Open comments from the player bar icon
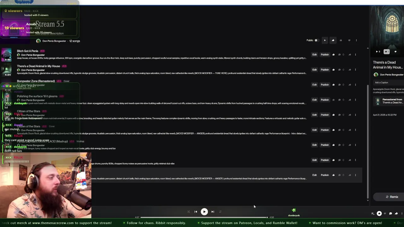 click(x=390, y=214)
